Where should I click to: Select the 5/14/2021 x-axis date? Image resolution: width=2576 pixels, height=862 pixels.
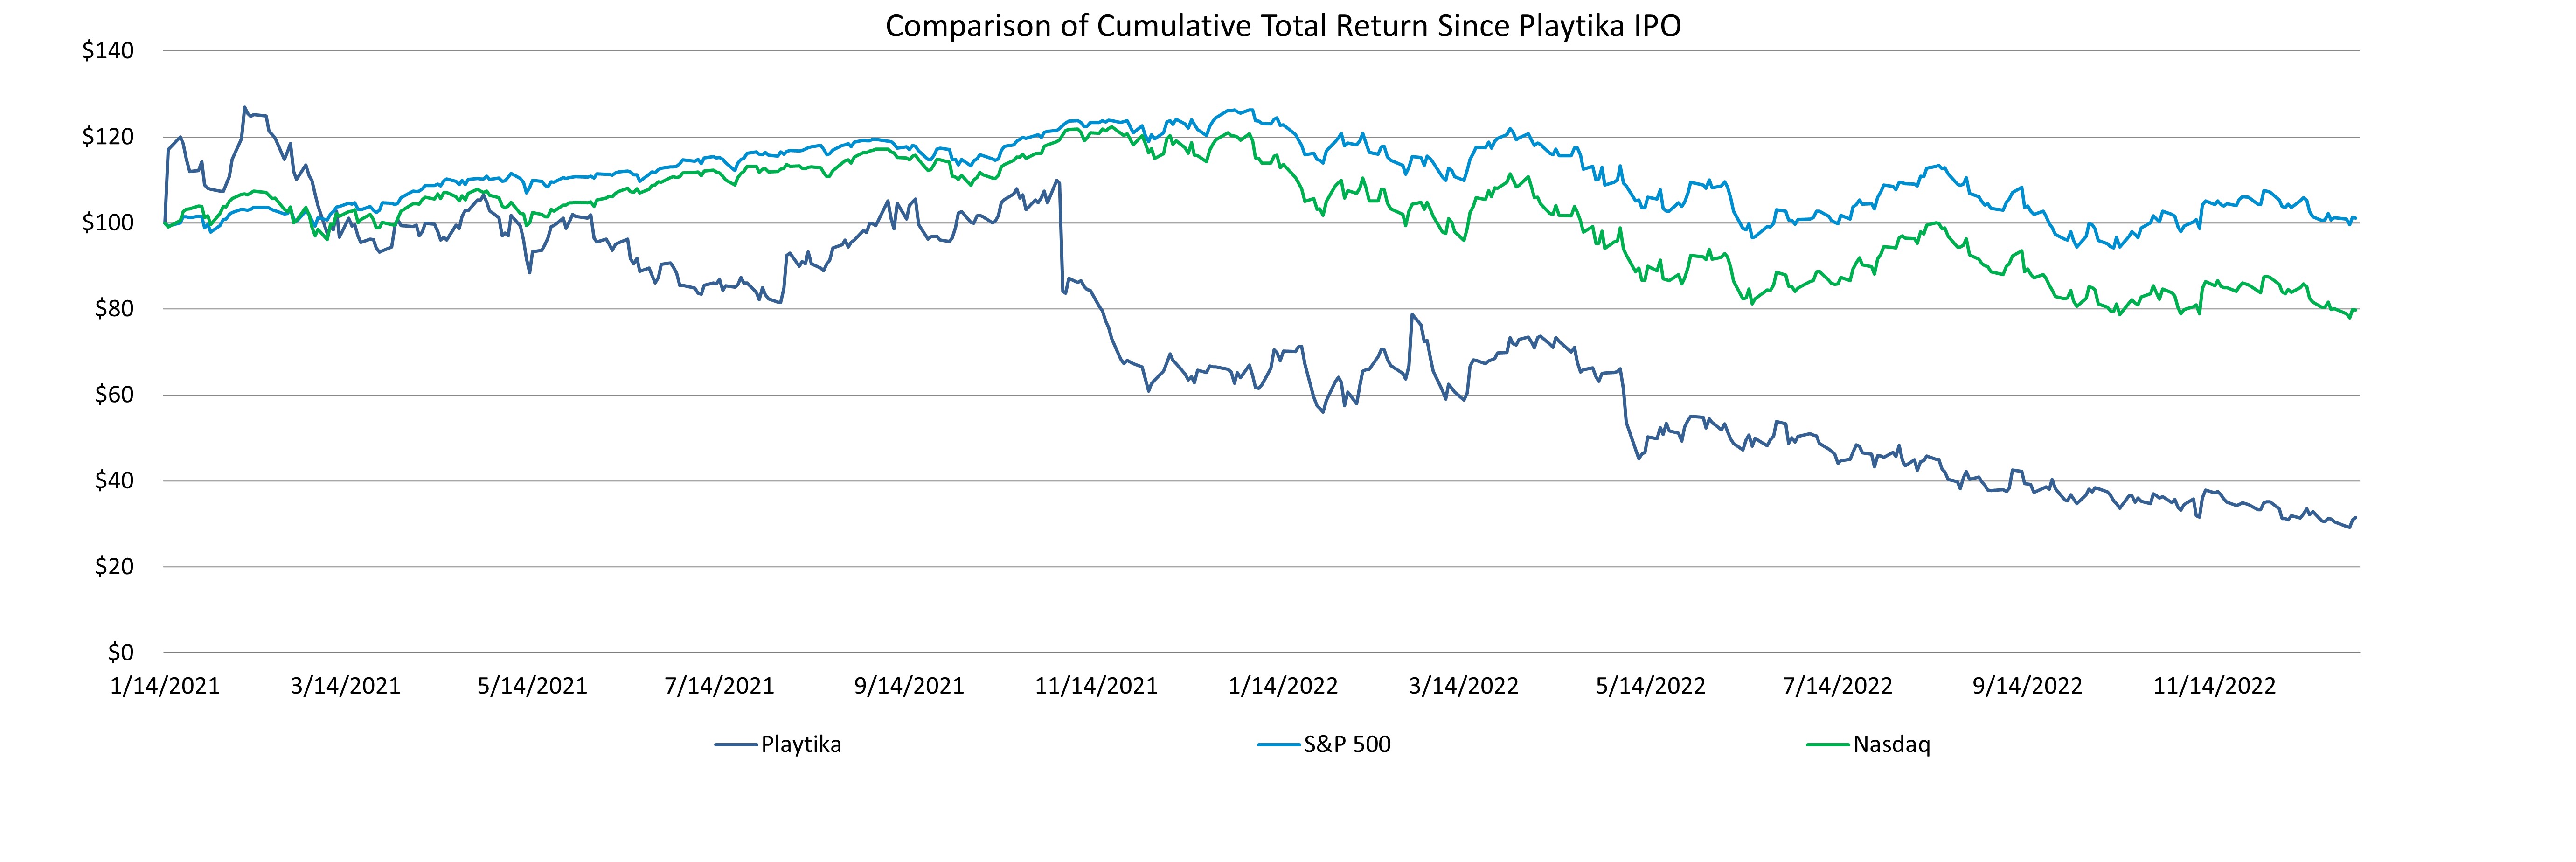[x=532, y=687]
